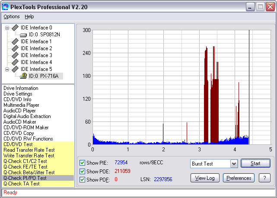Open Preferences for the test

(x=239, y=178)
